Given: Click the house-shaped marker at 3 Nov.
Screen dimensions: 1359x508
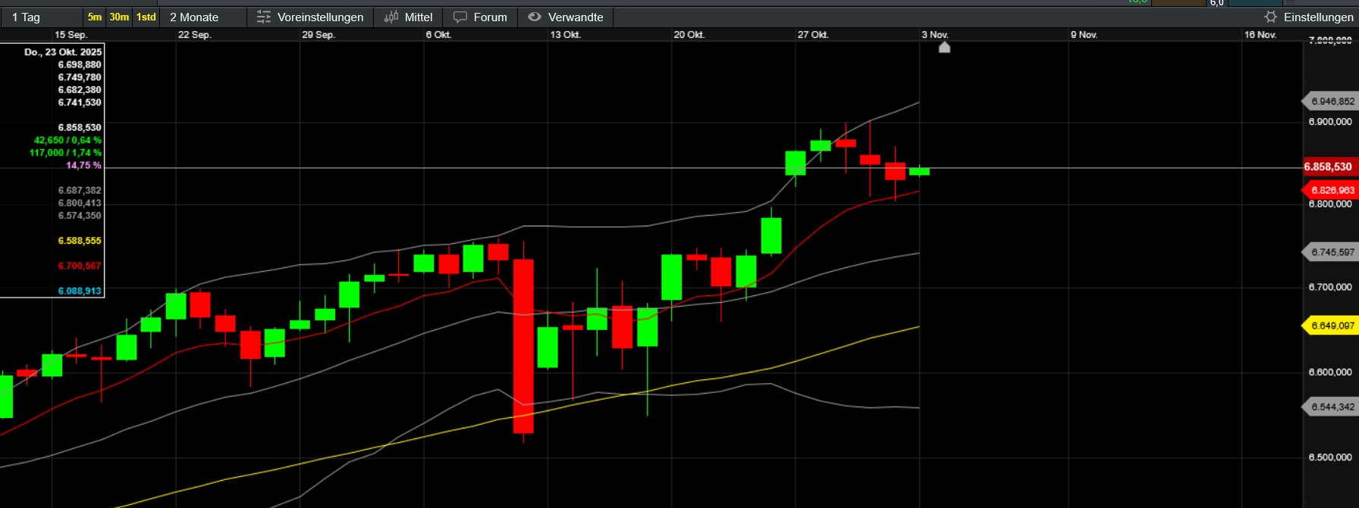Looking at the screenshot, I should [944, 47].
